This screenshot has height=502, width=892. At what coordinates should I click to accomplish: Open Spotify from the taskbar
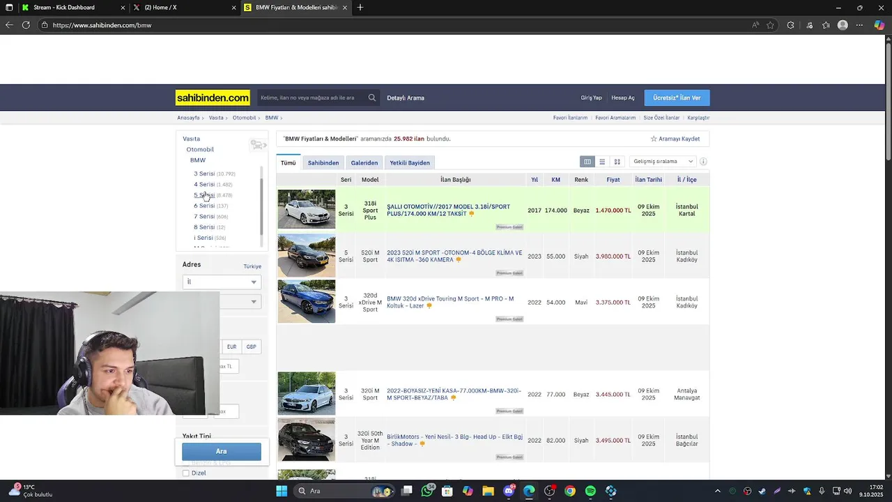click(x=590, y=491)
